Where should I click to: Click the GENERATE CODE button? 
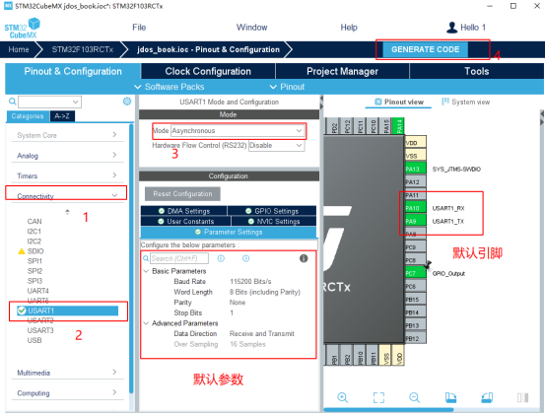(x=425, y=49)
